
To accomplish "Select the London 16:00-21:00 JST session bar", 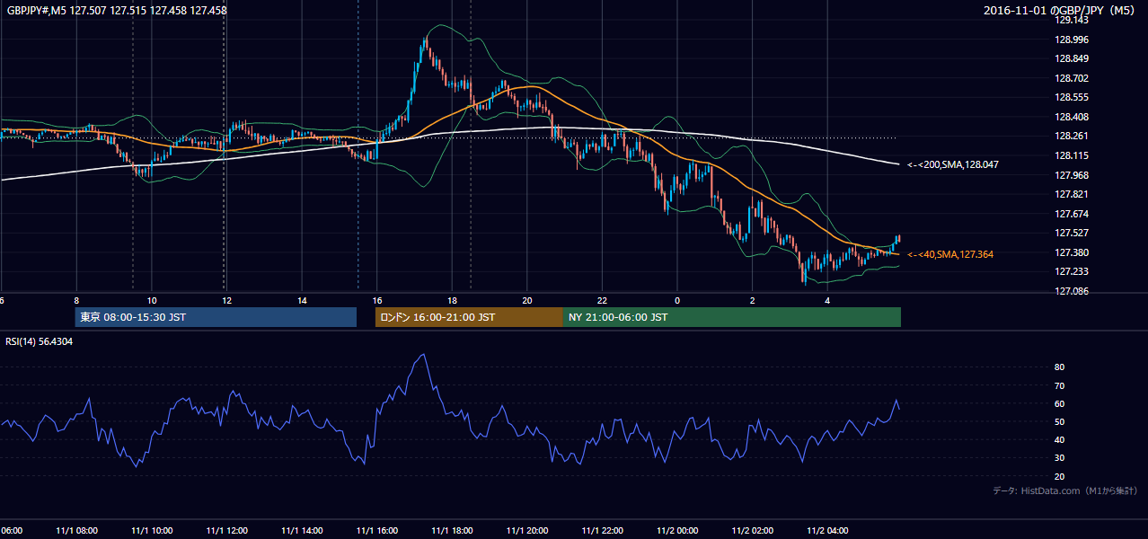I will (x=469, y=317).
